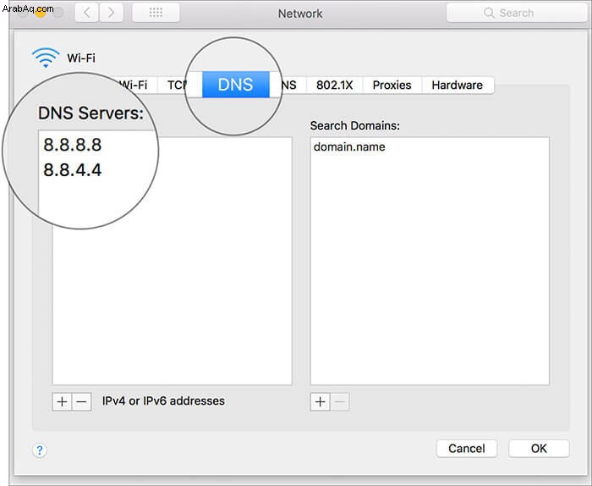Select DNS server 8.8.8.8

point(73,145)
